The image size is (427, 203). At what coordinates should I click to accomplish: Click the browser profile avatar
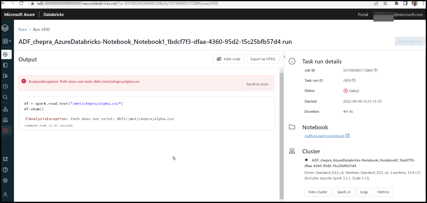(x=414, y=3)
